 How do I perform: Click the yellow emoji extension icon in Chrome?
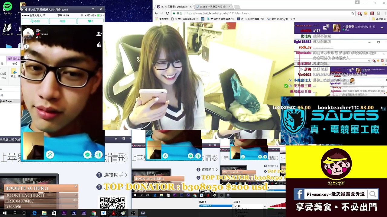coord(366,13)
